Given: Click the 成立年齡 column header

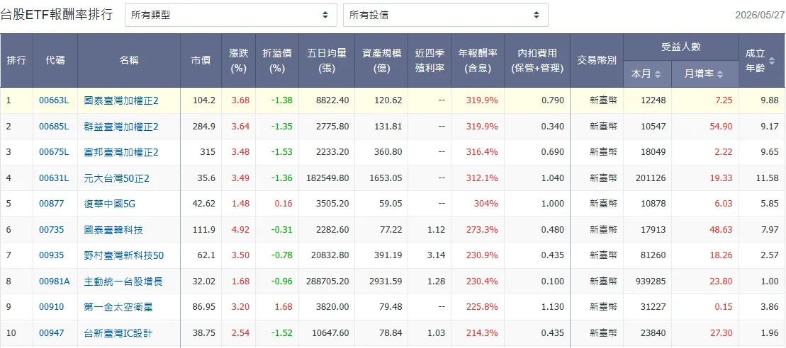Looking at the screenshot, I should point(762,61).
